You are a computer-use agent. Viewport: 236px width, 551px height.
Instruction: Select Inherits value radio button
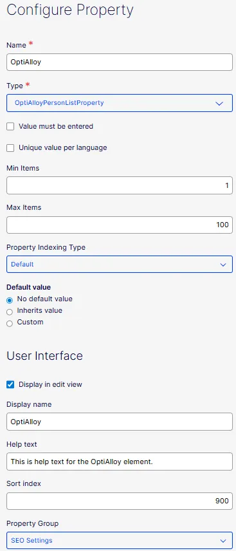point(10,312)
